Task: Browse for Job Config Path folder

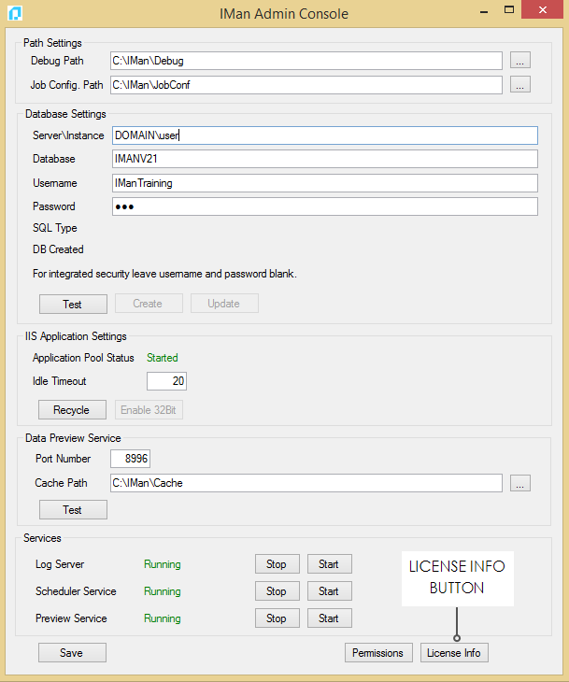Action: point(520,85)
